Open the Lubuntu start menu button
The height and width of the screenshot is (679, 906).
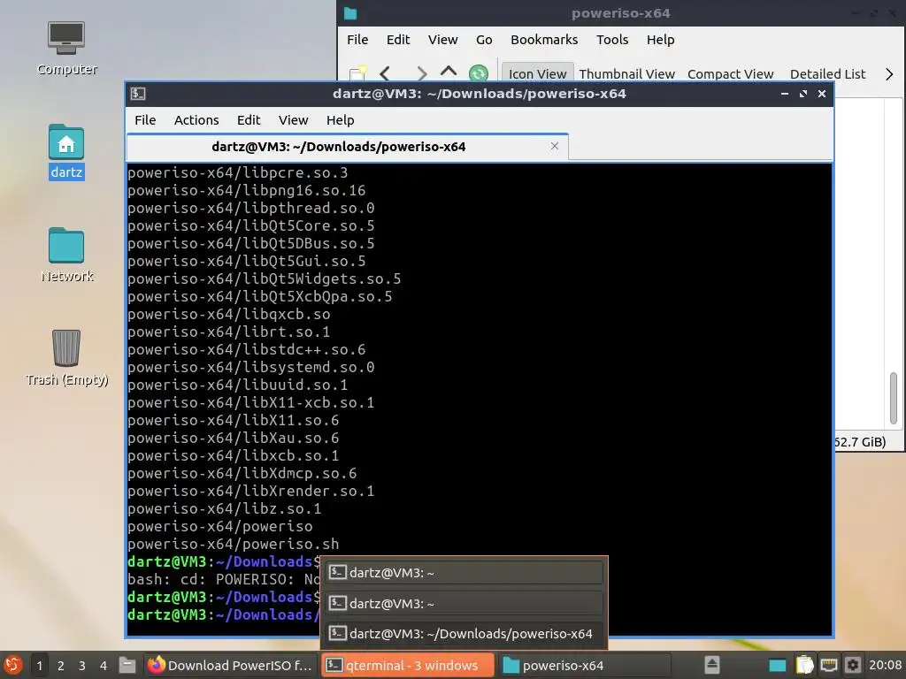pyautogui.click(x=12, y=665)
